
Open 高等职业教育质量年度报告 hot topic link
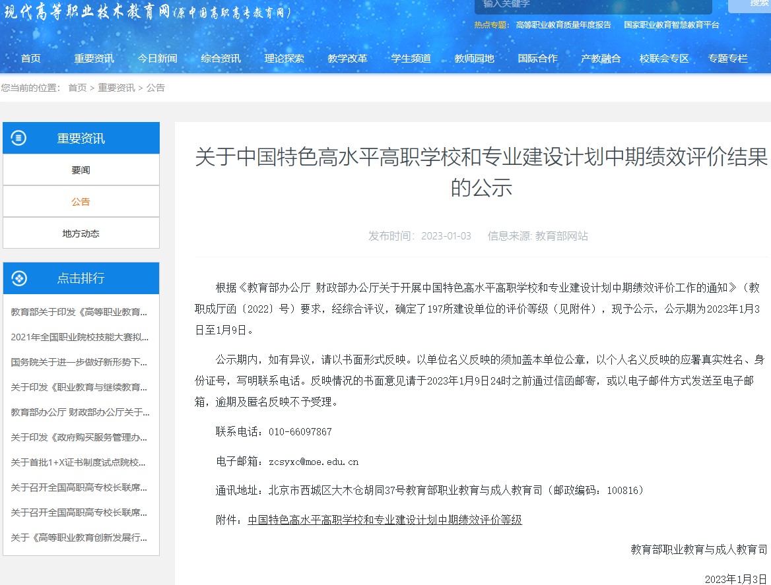[x=563, y=25]
